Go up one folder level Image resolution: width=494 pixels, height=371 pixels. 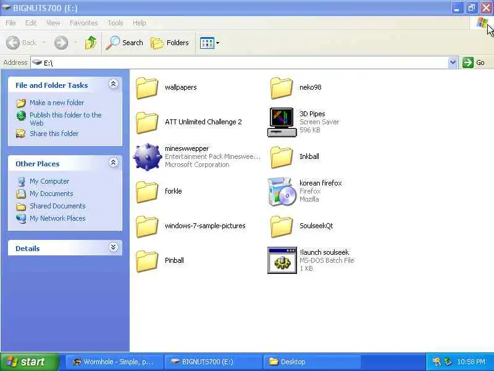[x=91, y=43]
